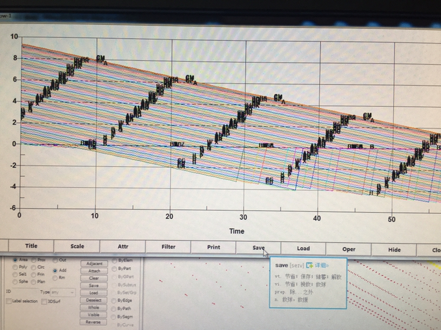Click the Hide button in plot window
This screenshot has width=441, height=330.
[394, 250]
